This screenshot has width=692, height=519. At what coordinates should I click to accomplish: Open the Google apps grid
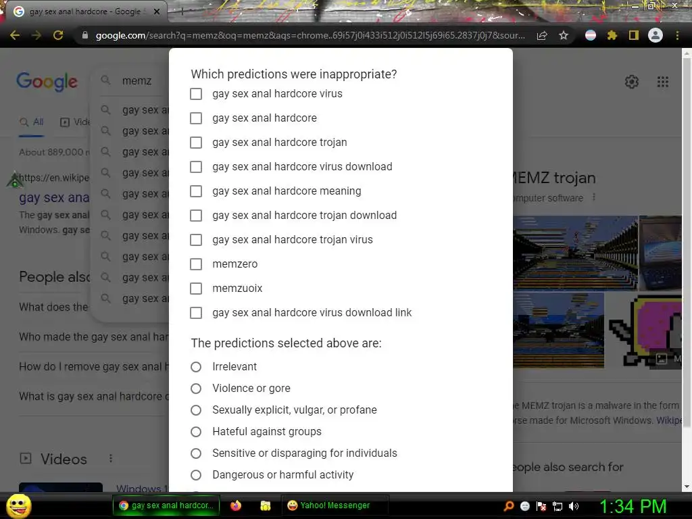(663, 82)
